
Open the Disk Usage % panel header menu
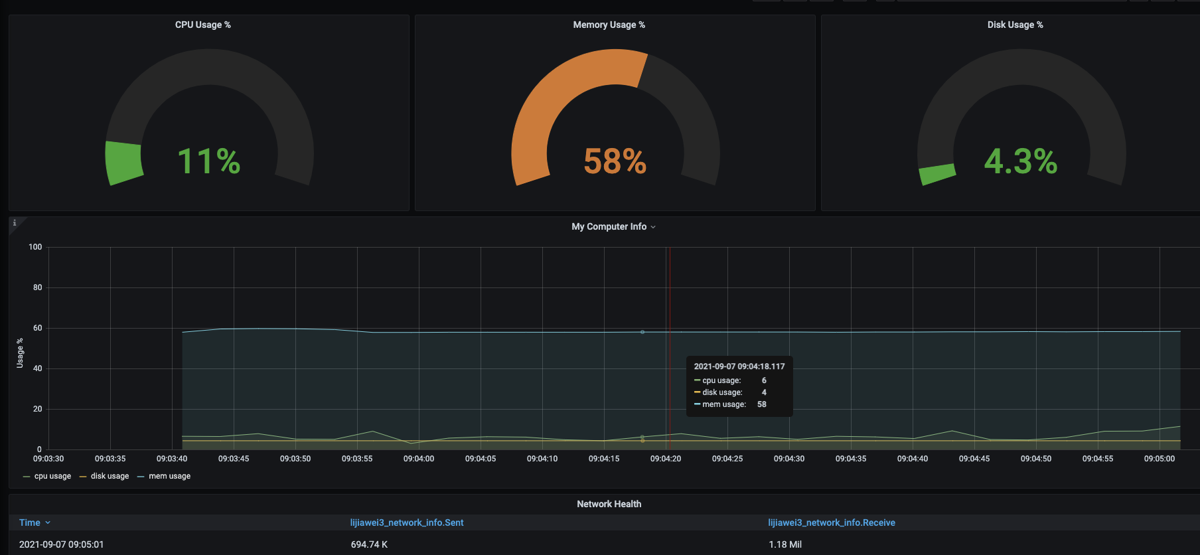pyautogui.click(x=1015, y=25)
